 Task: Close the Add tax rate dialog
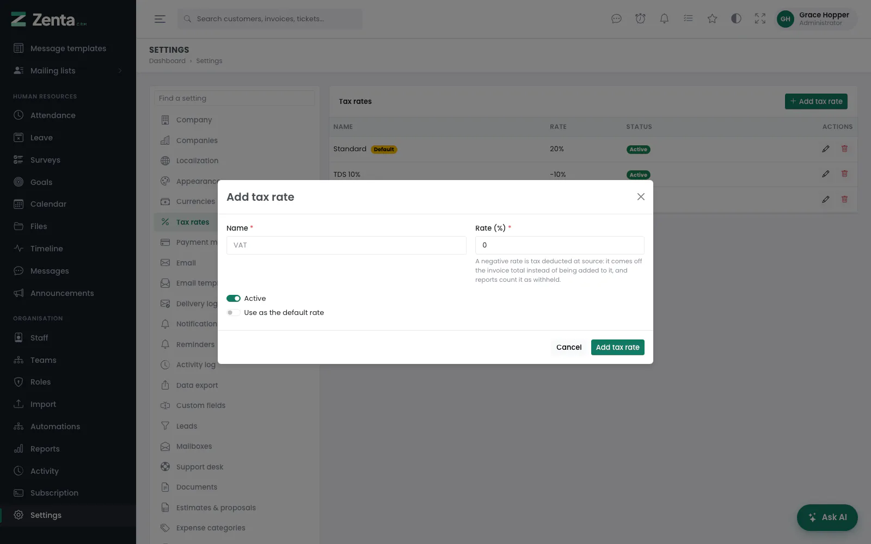coord(641,197)
